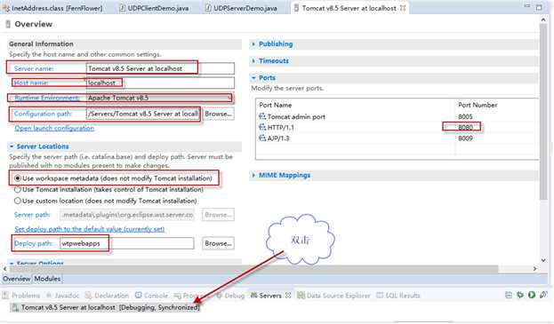Click the profile server icon in Servers toolbar

(543, 295)
